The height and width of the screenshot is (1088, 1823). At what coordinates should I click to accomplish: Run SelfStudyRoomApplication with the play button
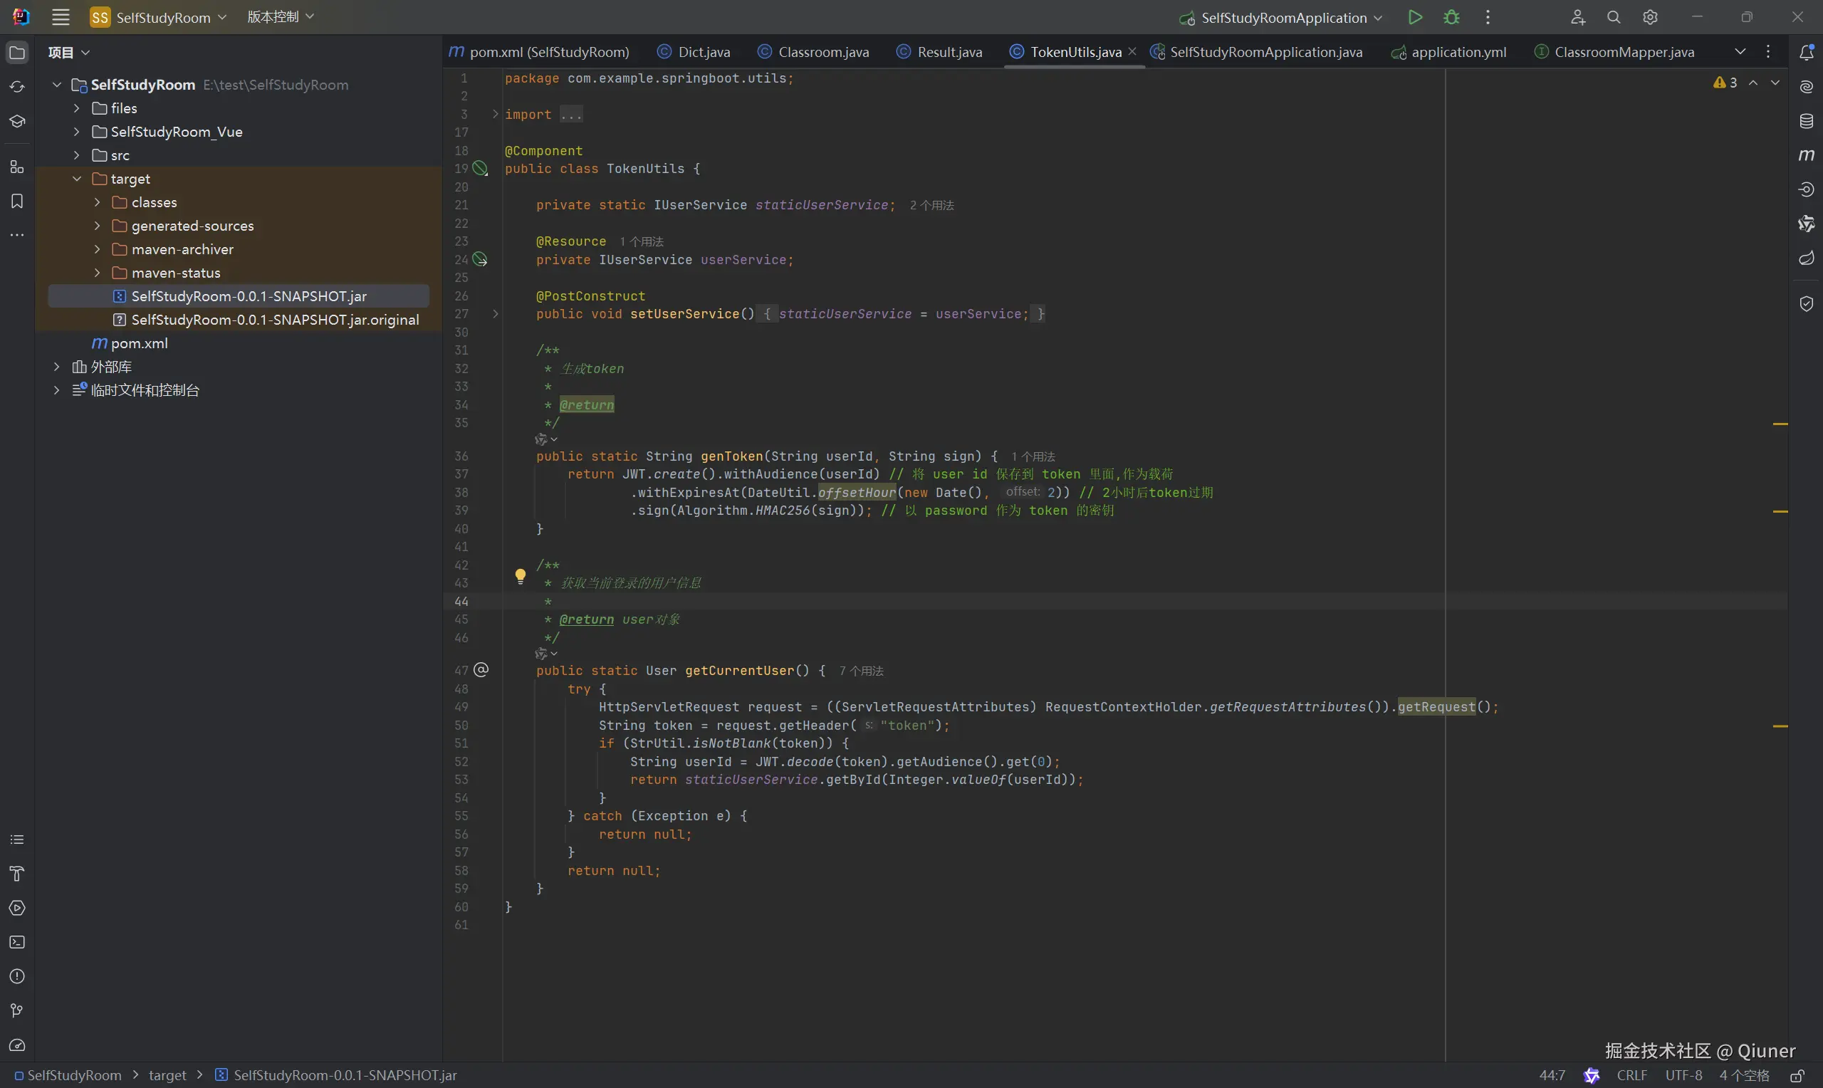pyautogui.click(x=1415, y=17)
